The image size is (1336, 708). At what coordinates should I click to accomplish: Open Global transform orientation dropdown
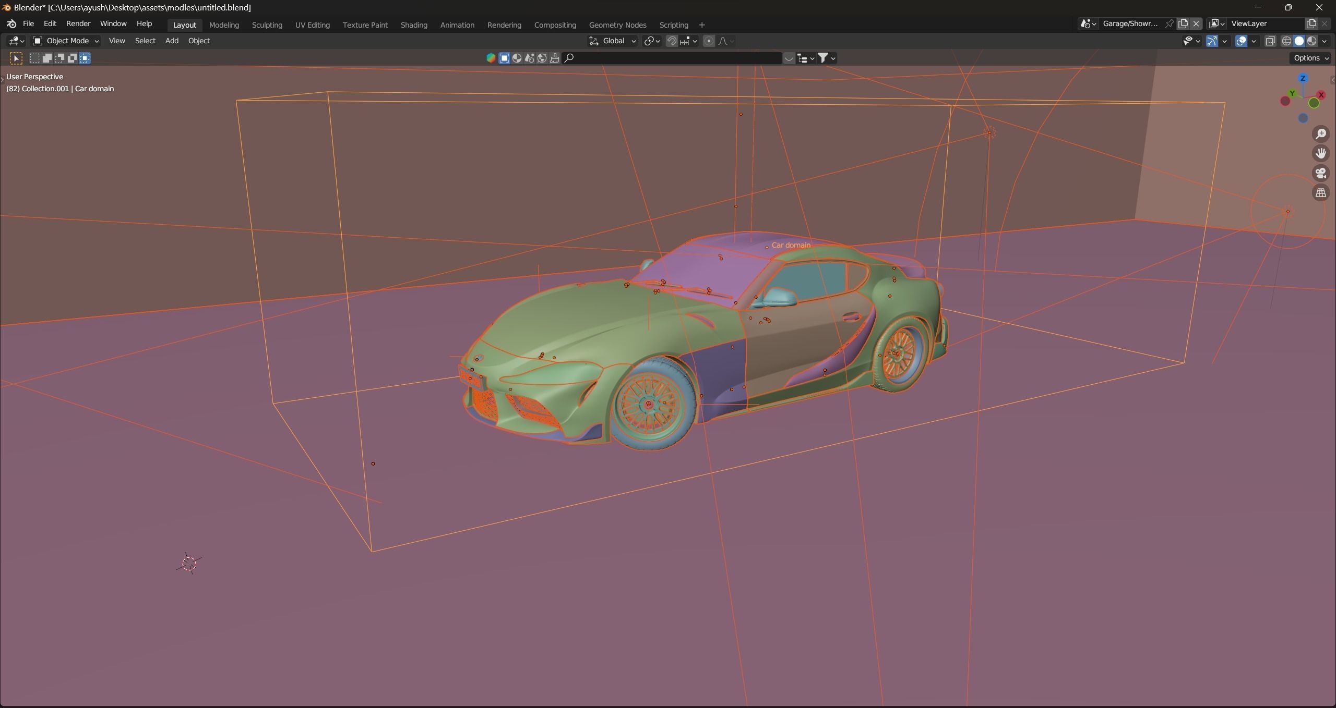tap(613, 41)
